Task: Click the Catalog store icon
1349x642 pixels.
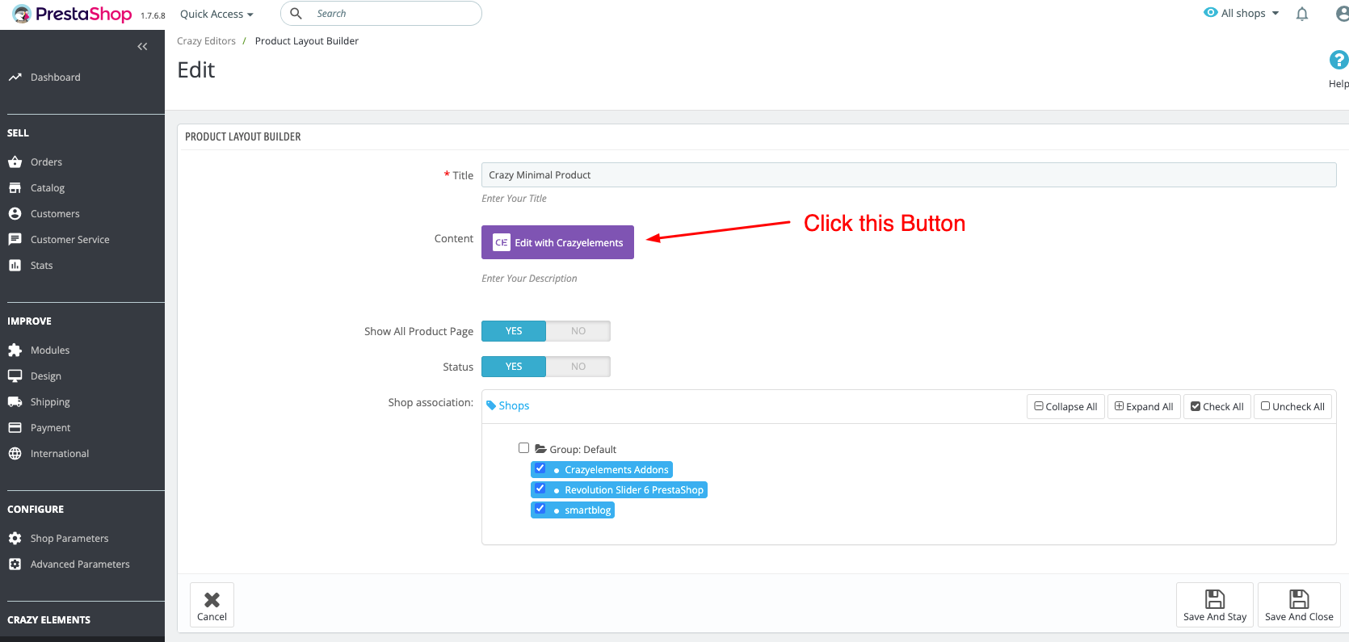Action: coord(15,188)
